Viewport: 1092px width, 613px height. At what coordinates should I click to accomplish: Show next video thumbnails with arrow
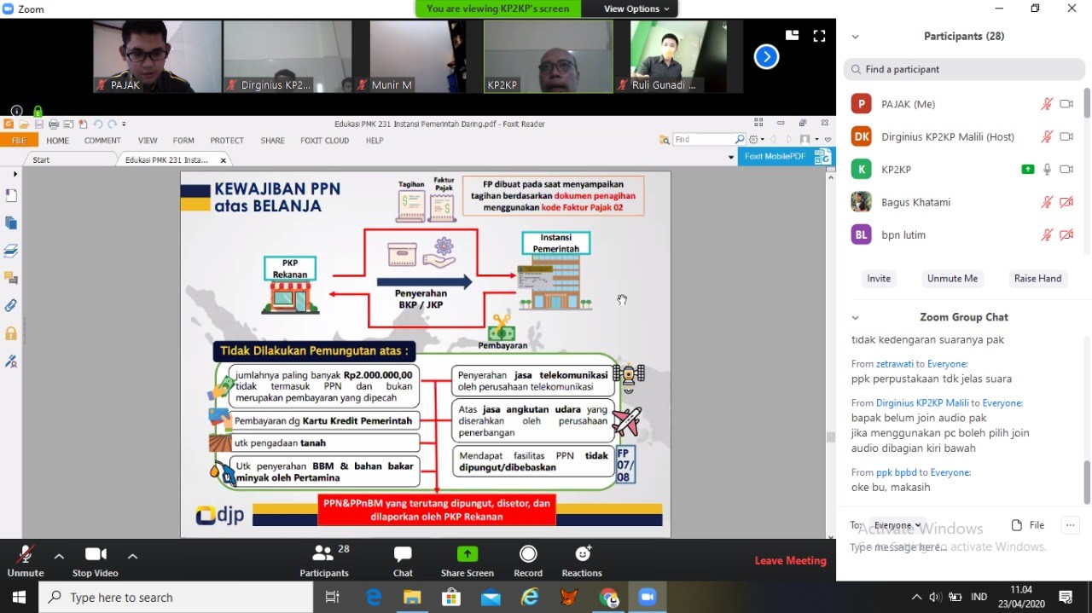(x=766, y=57)
